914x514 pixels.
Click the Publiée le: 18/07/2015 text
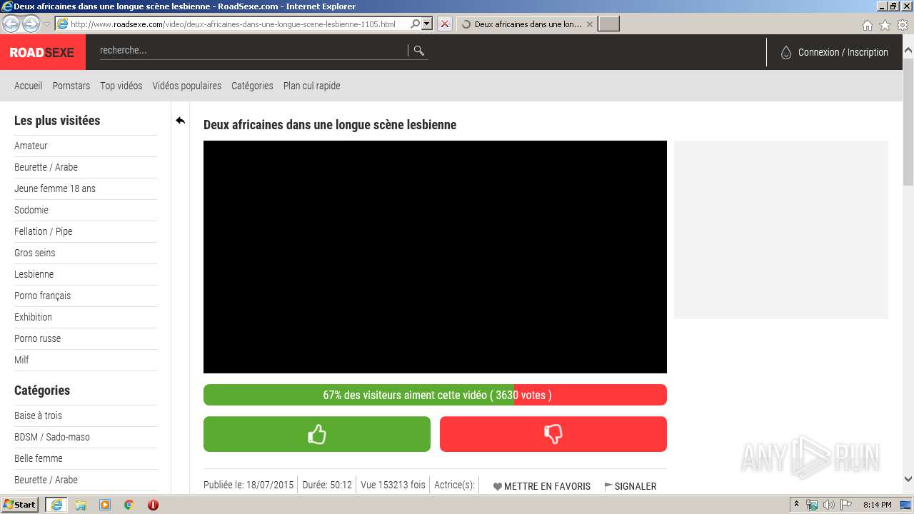pyautogui.click(x=248, y=485)
